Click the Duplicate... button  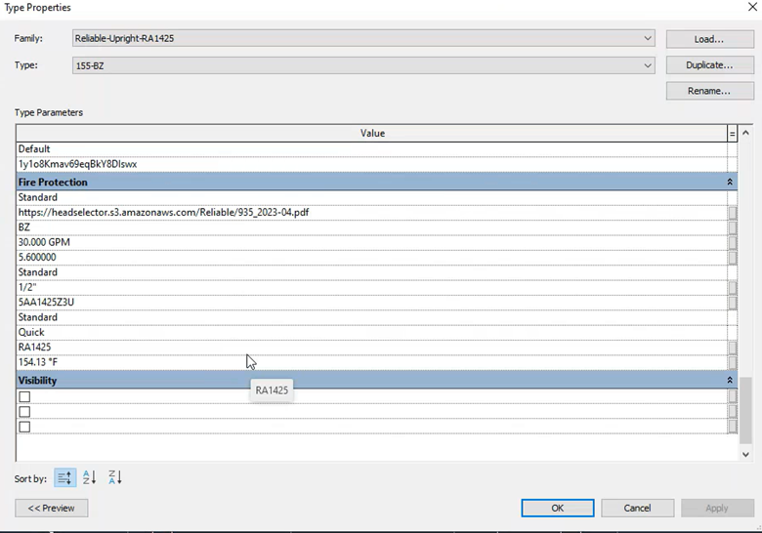coord(709,65)
